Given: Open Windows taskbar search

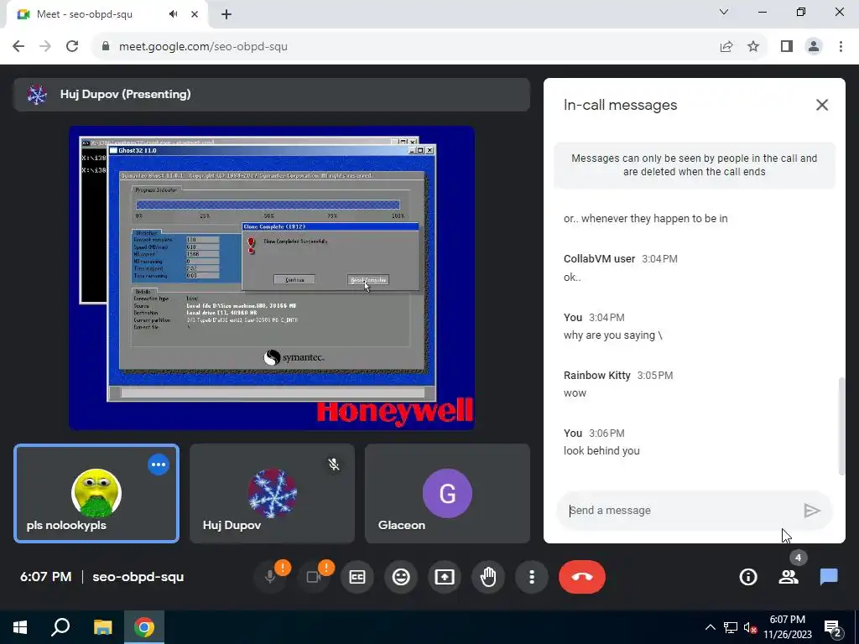Looking at the screenshot, I should coord(60,627).
